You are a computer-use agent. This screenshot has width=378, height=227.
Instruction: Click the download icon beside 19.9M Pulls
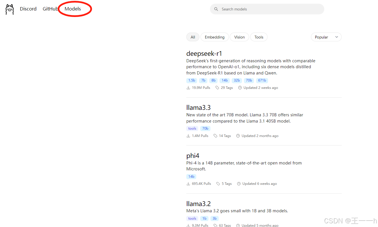[188, 88]
